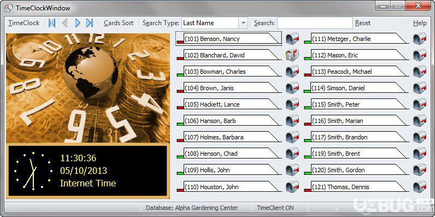Toggle punch card (108) Henson, Chad

click(229, 154)
